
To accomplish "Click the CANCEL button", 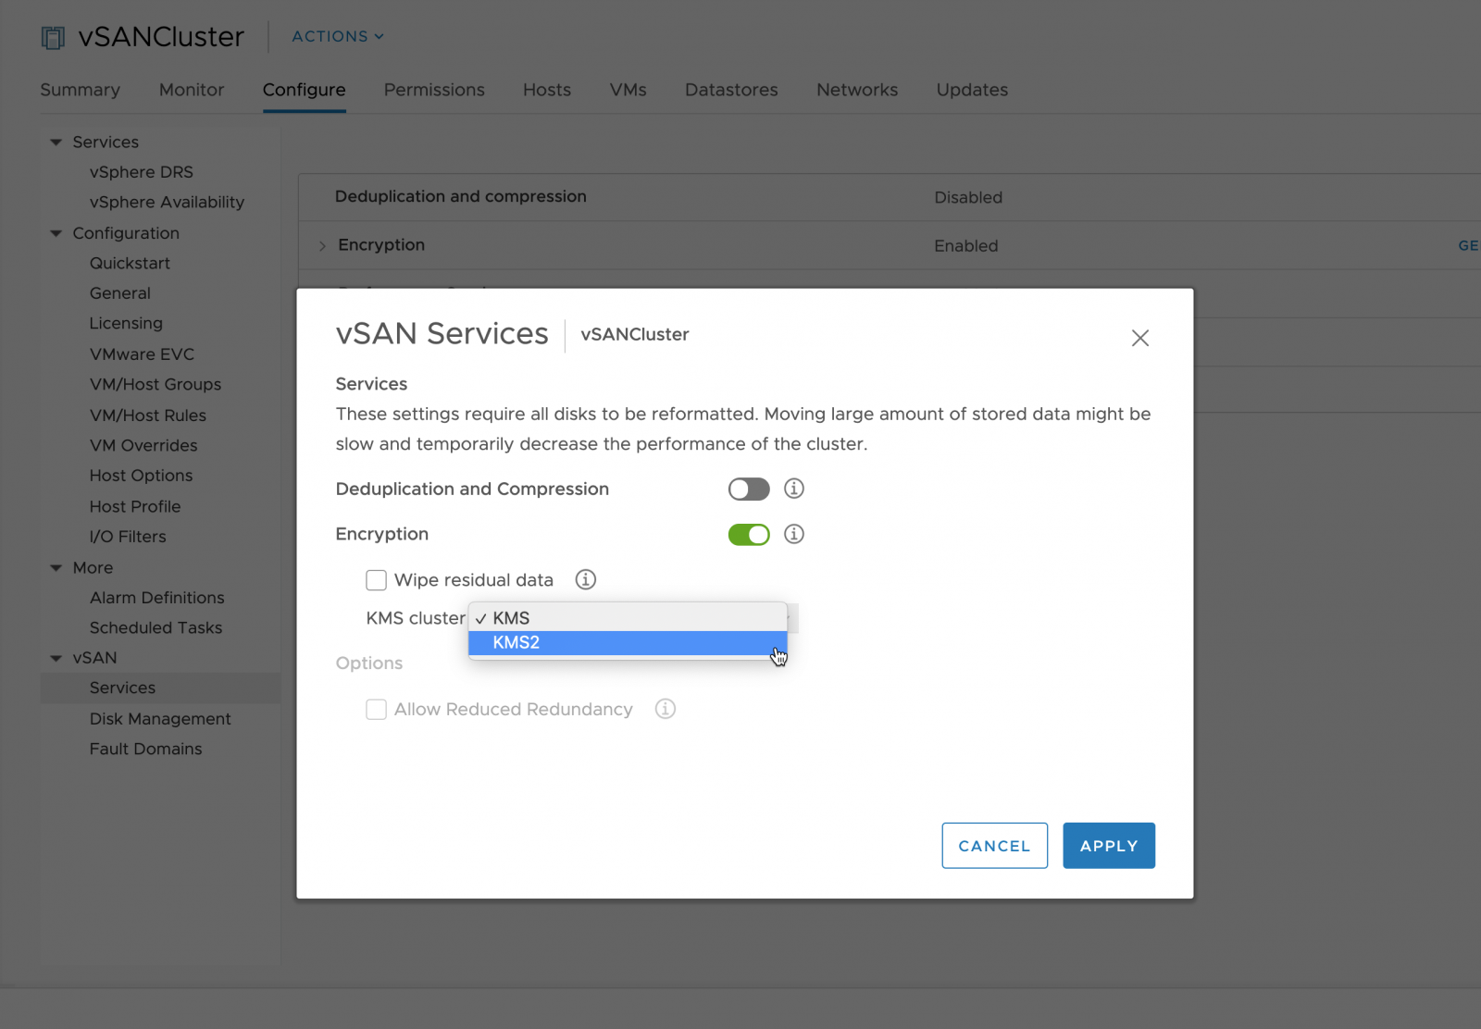I will tap(994, 846).
